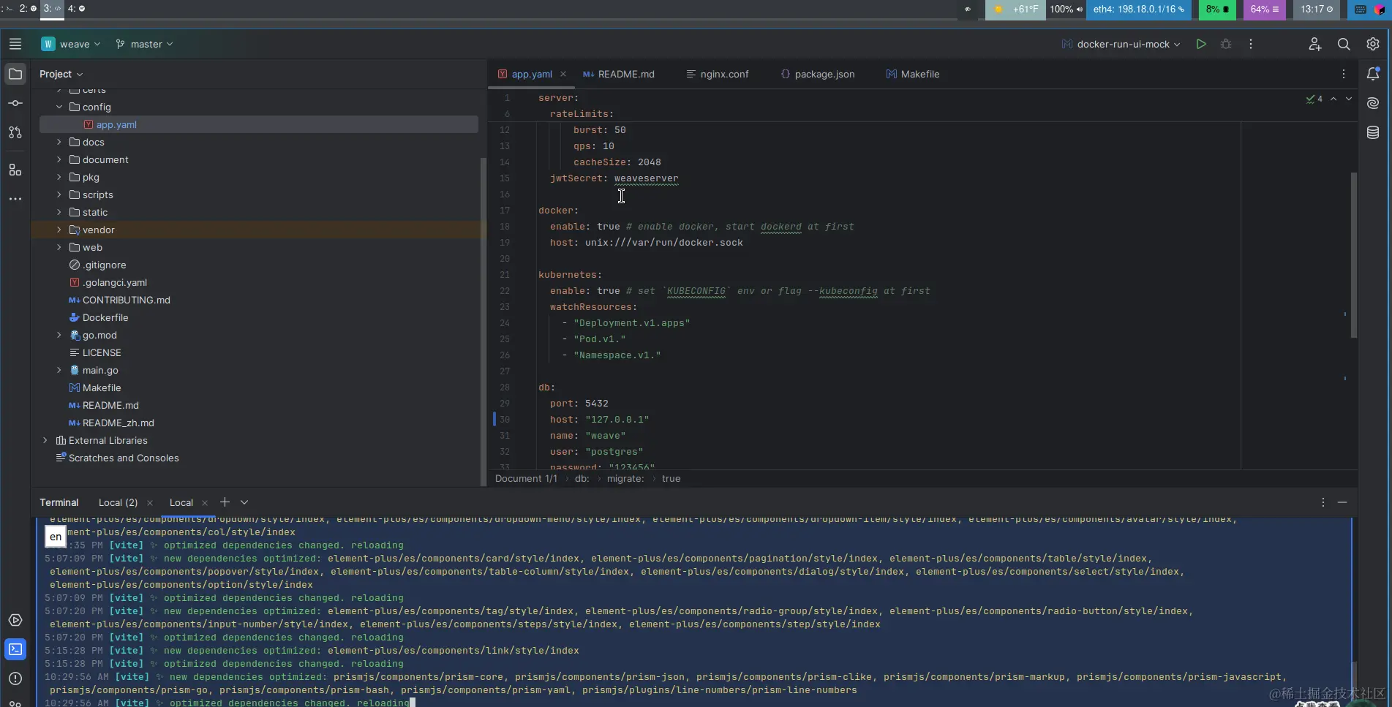Click the Debug bug icon
1392x707 pixels.
(x=1226, y=44)
